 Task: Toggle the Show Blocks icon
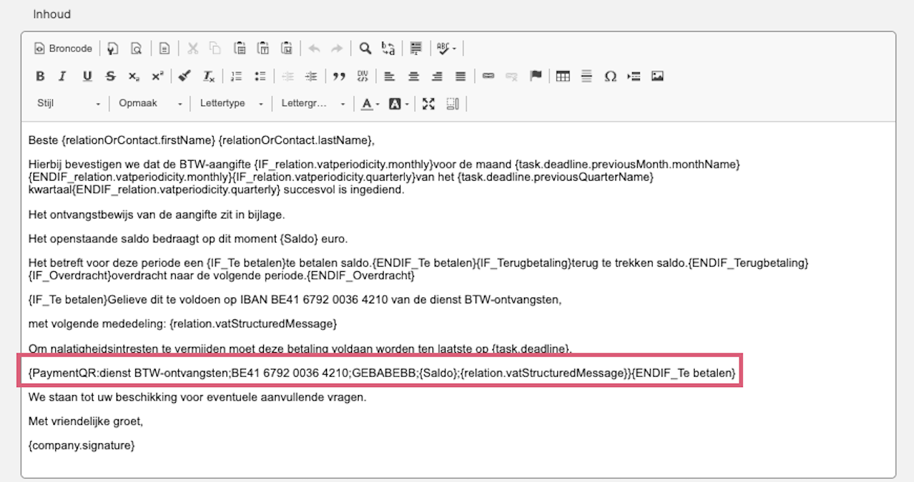452,103
